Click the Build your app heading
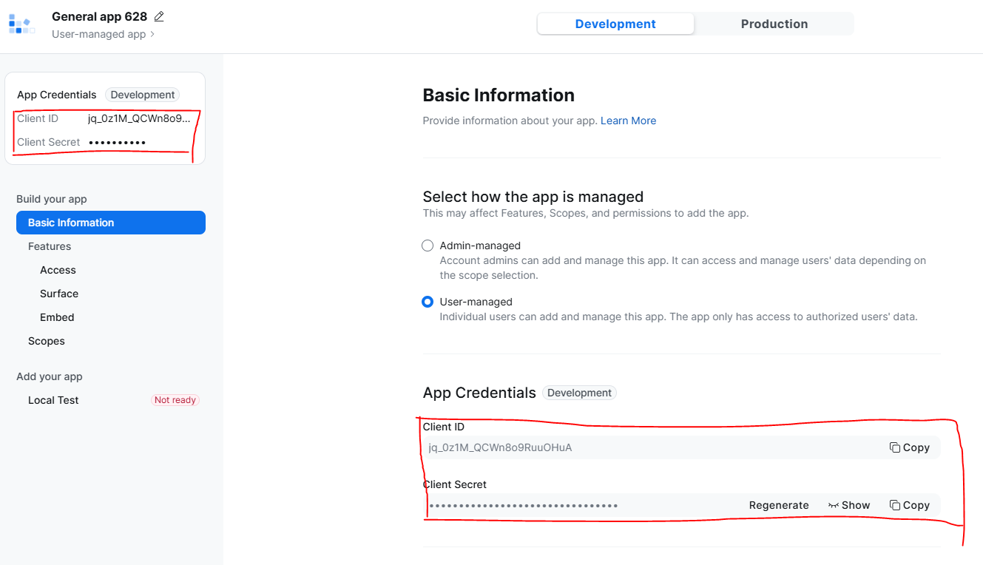 pos(52,199)
